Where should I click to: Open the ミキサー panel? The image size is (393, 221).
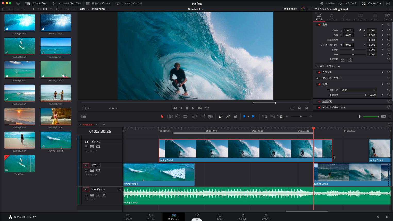tap(327, 3)
